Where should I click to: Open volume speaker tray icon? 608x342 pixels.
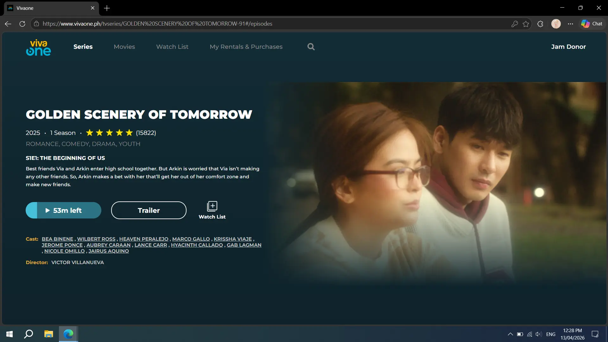539,334
